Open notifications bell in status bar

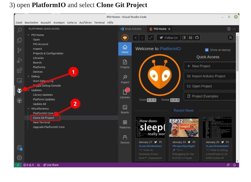[235, 165]
